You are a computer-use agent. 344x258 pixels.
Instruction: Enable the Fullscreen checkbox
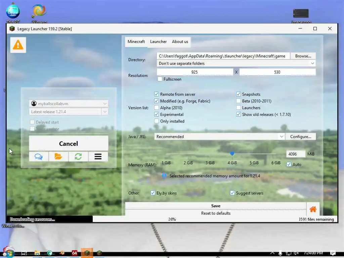160,79
